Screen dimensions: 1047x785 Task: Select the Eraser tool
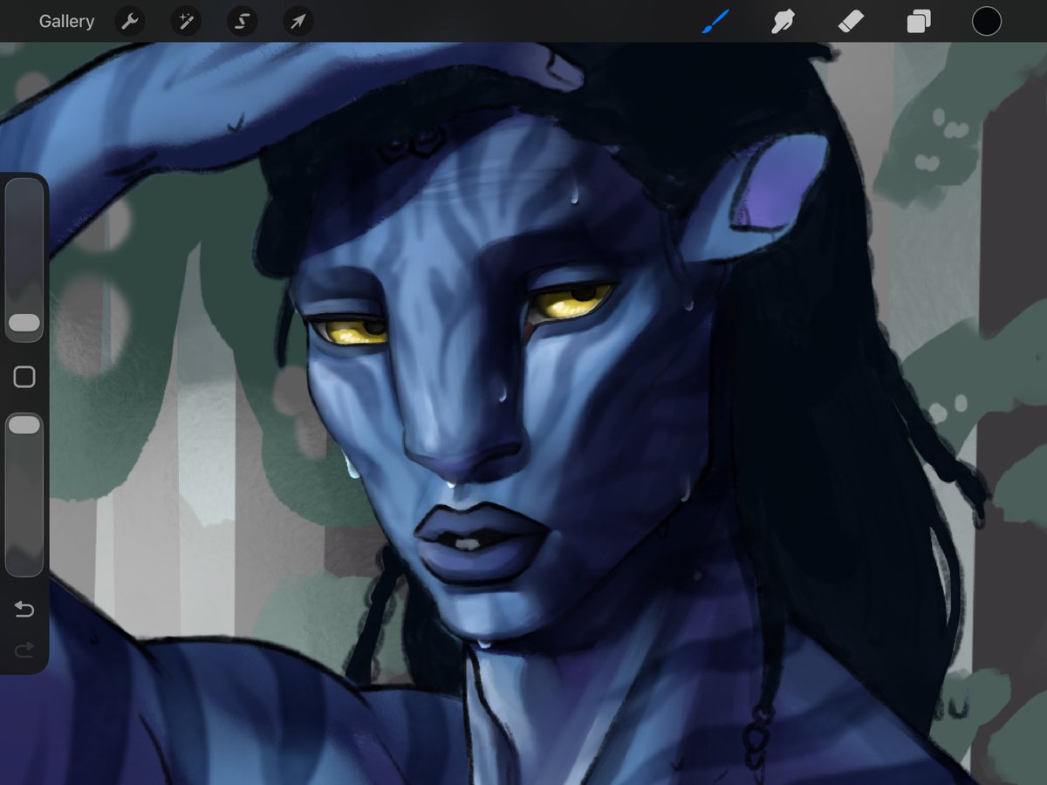851,22
